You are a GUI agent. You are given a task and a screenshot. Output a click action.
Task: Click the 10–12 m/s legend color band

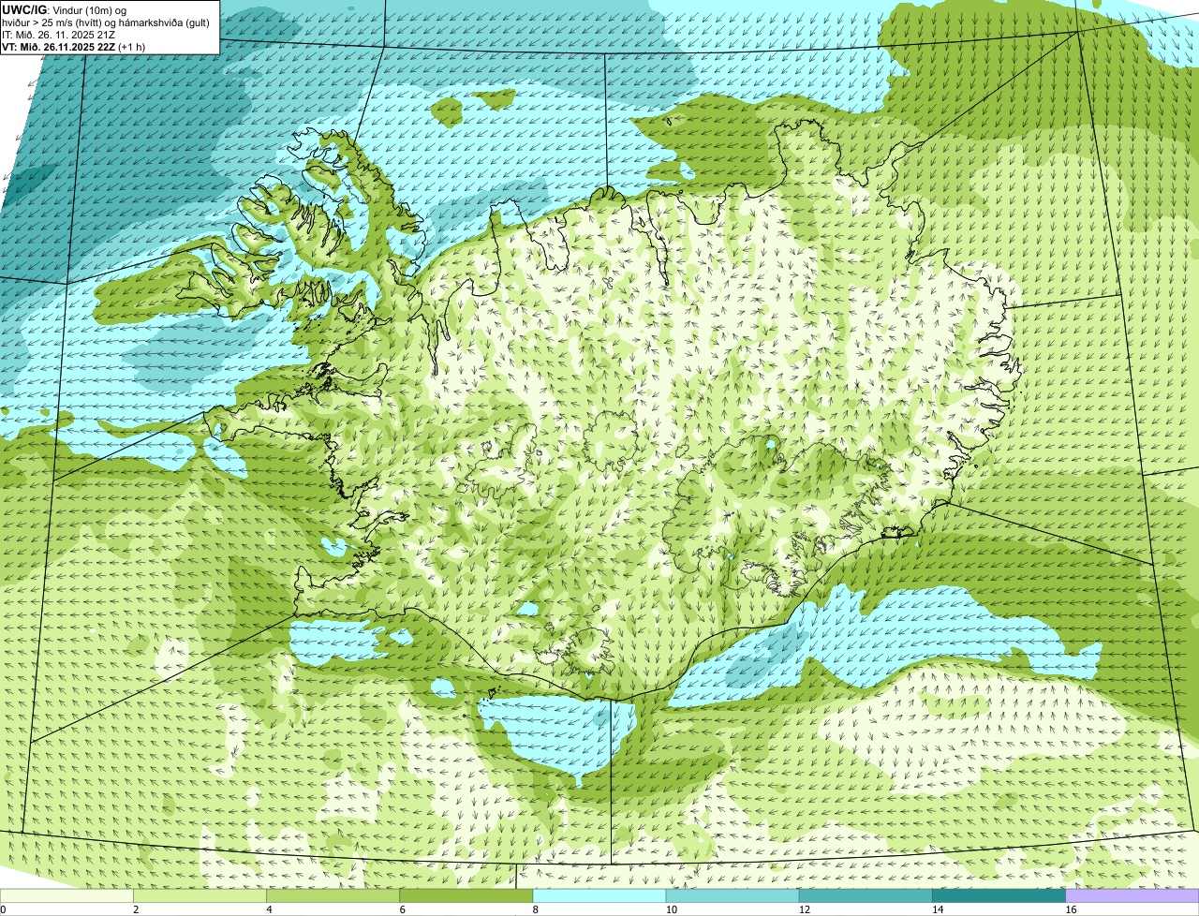click(733, 895)
